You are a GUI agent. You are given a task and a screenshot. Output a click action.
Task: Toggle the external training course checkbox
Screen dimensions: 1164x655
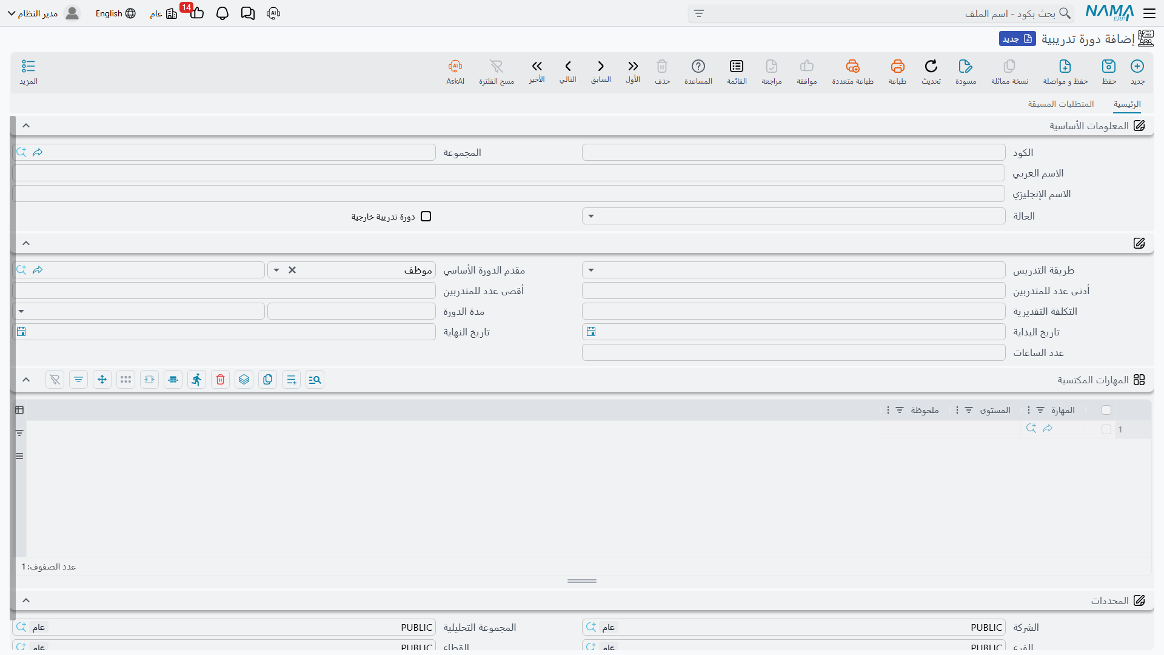pos(426,217)
